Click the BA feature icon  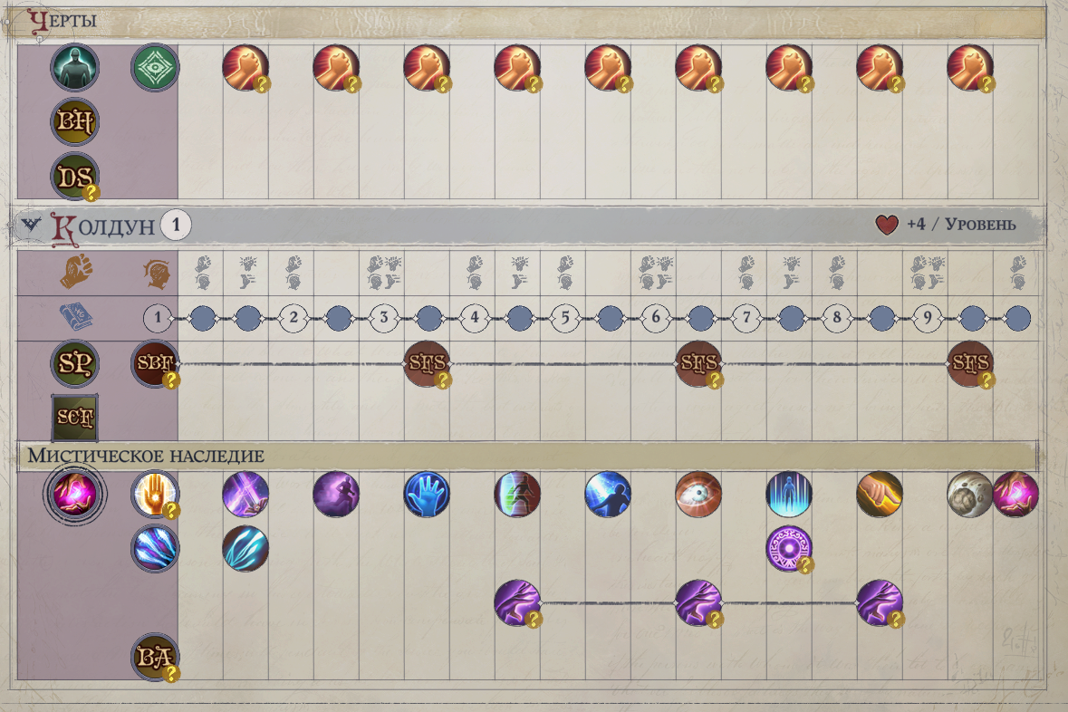pyautogui.click(x=155, y=657)
